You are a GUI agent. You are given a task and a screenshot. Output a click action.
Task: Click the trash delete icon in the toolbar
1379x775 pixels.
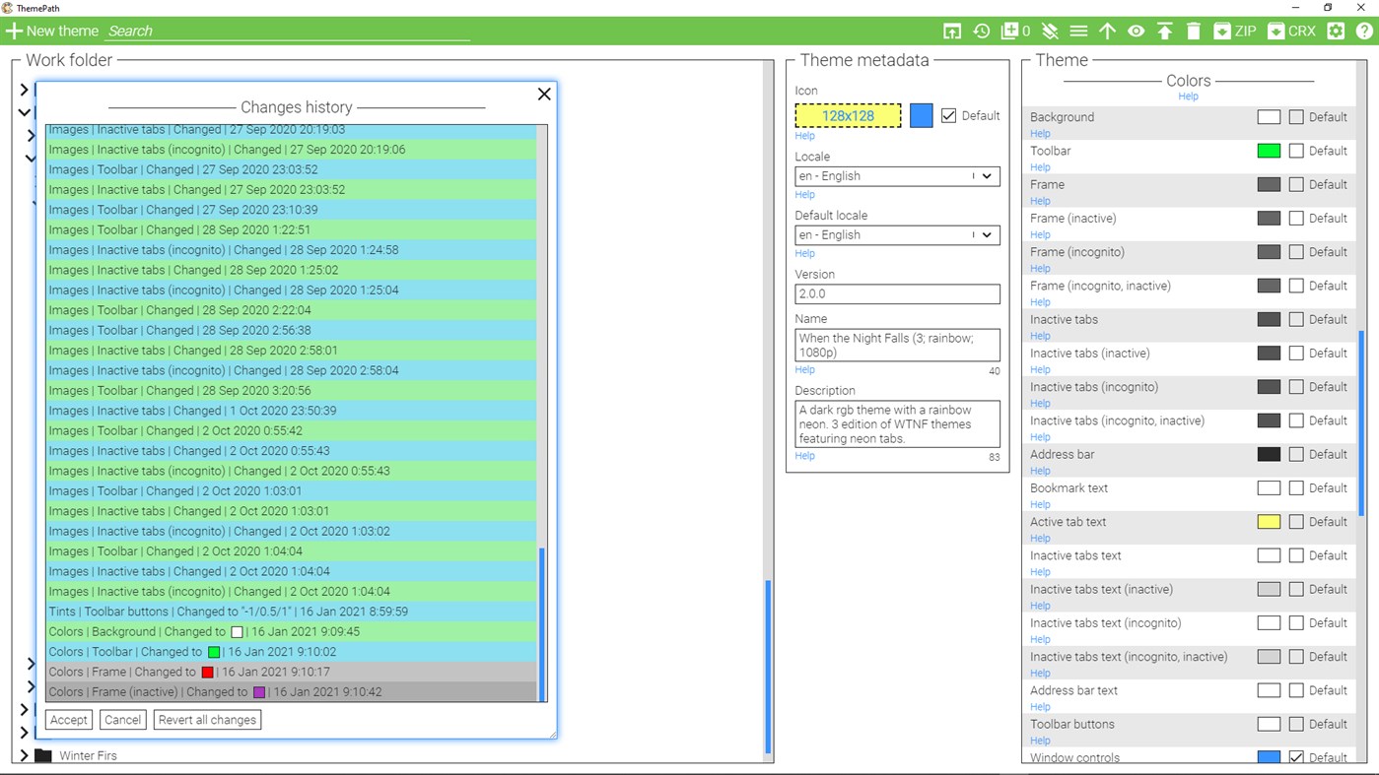point(1194,31)
